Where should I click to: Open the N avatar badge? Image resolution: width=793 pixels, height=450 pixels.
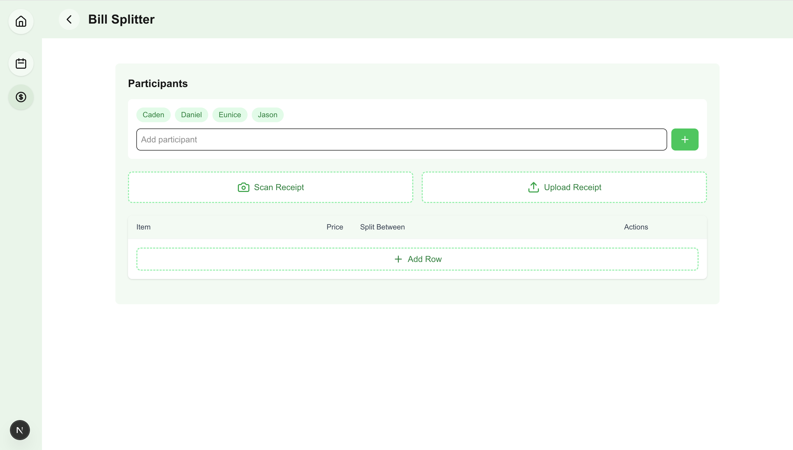click(20, 430)
